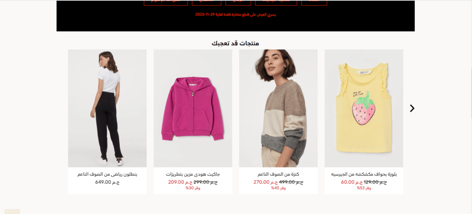Screen dimensions: 472x214
Task: Click the red offer validity date text
Action: point(236,14)
